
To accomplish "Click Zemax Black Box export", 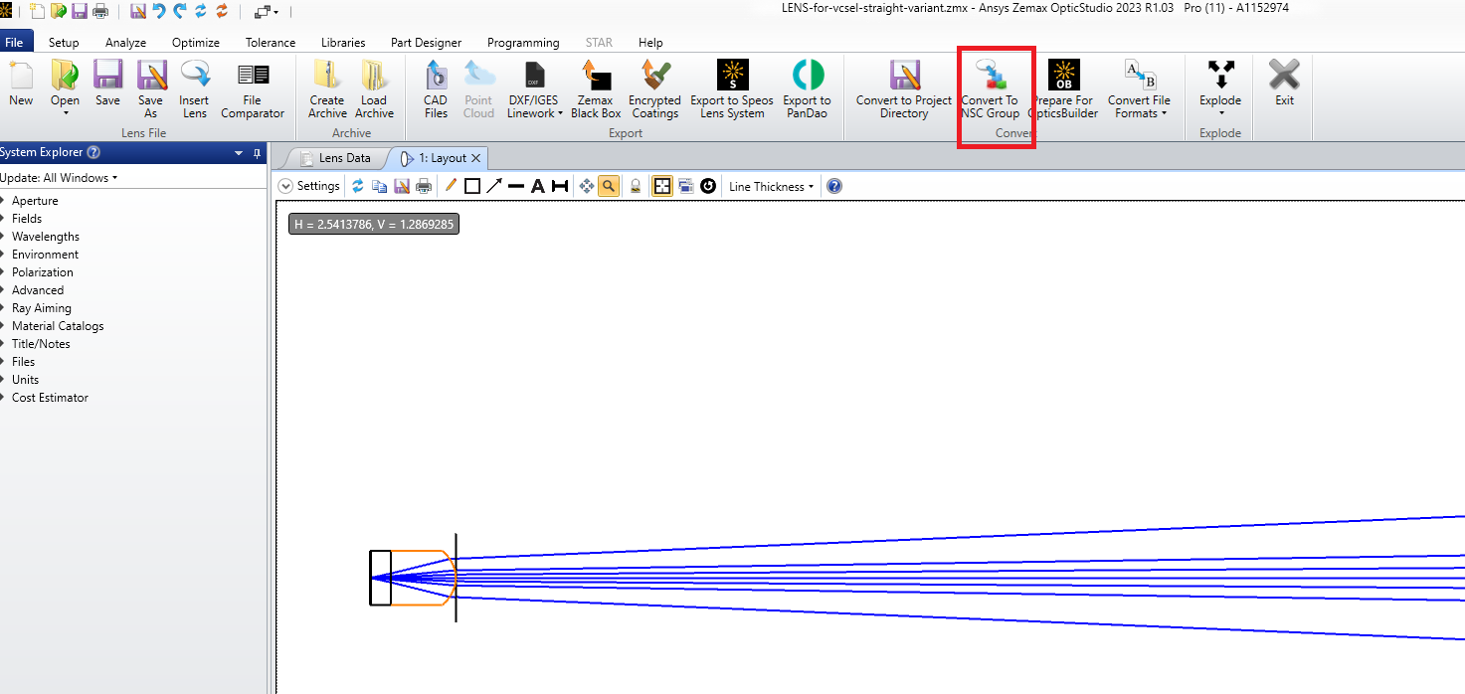I will (596, 89).
